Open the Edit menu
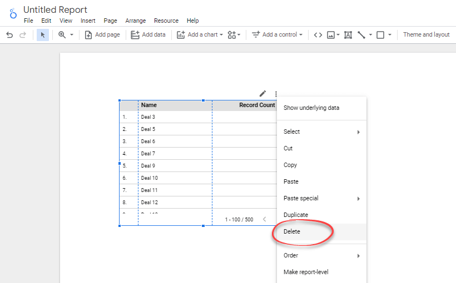The image size is (456, 283). click(x=46, y=21)
